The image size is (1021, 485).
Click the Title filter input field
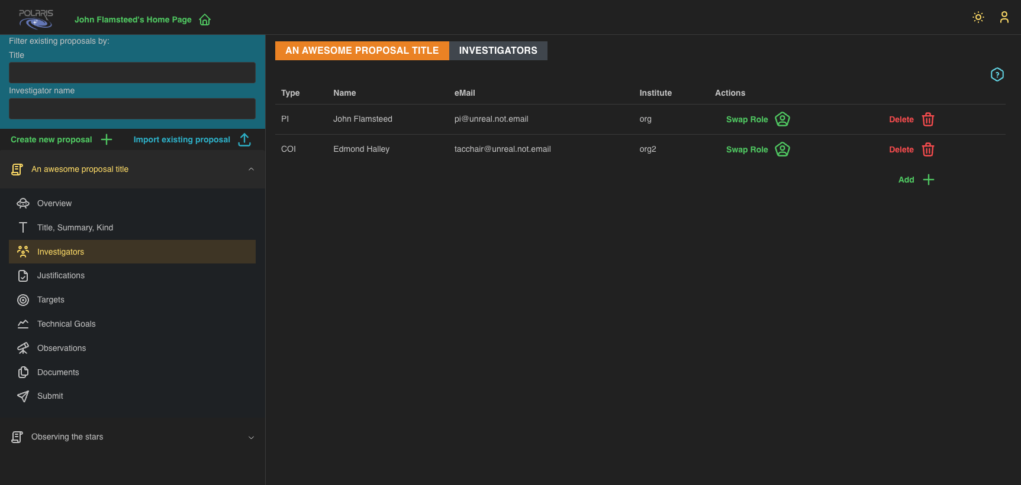(x=132, y=73)
